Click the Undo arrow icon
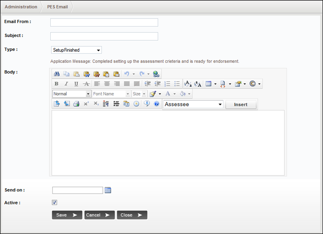 pyautogui.click(x=127, y=74)
